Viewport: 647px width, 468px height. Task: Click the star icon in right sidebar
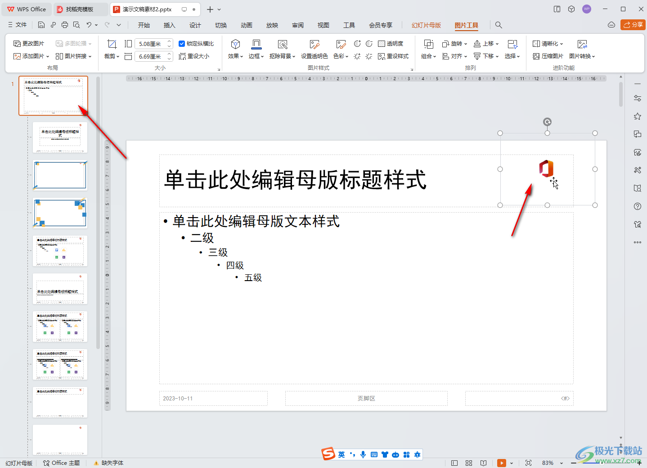[638, 116]
